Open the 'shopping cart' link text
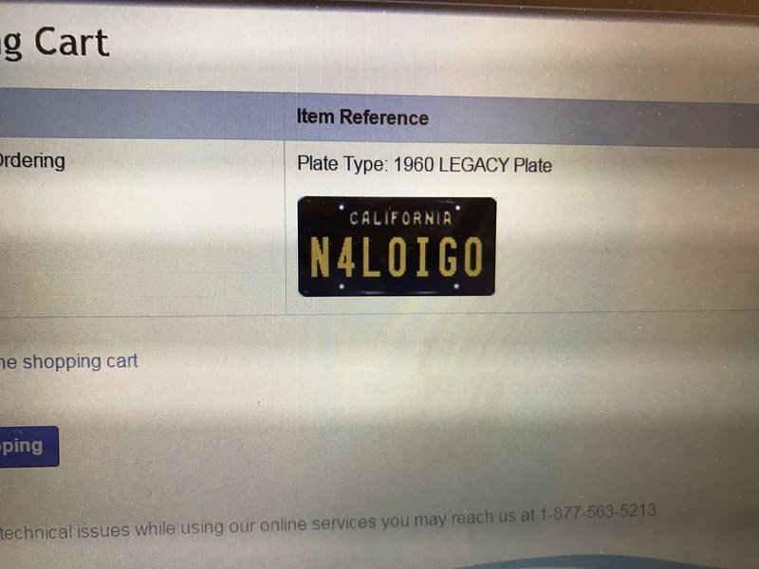Viewport: 759px width, 569px height. [x=81, y=361]
